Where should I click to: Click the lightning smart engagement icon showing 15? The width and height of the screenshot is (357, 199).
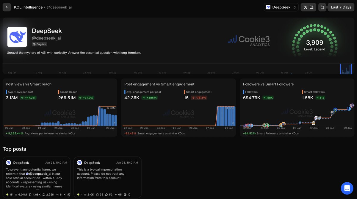(x=7, y=195)
